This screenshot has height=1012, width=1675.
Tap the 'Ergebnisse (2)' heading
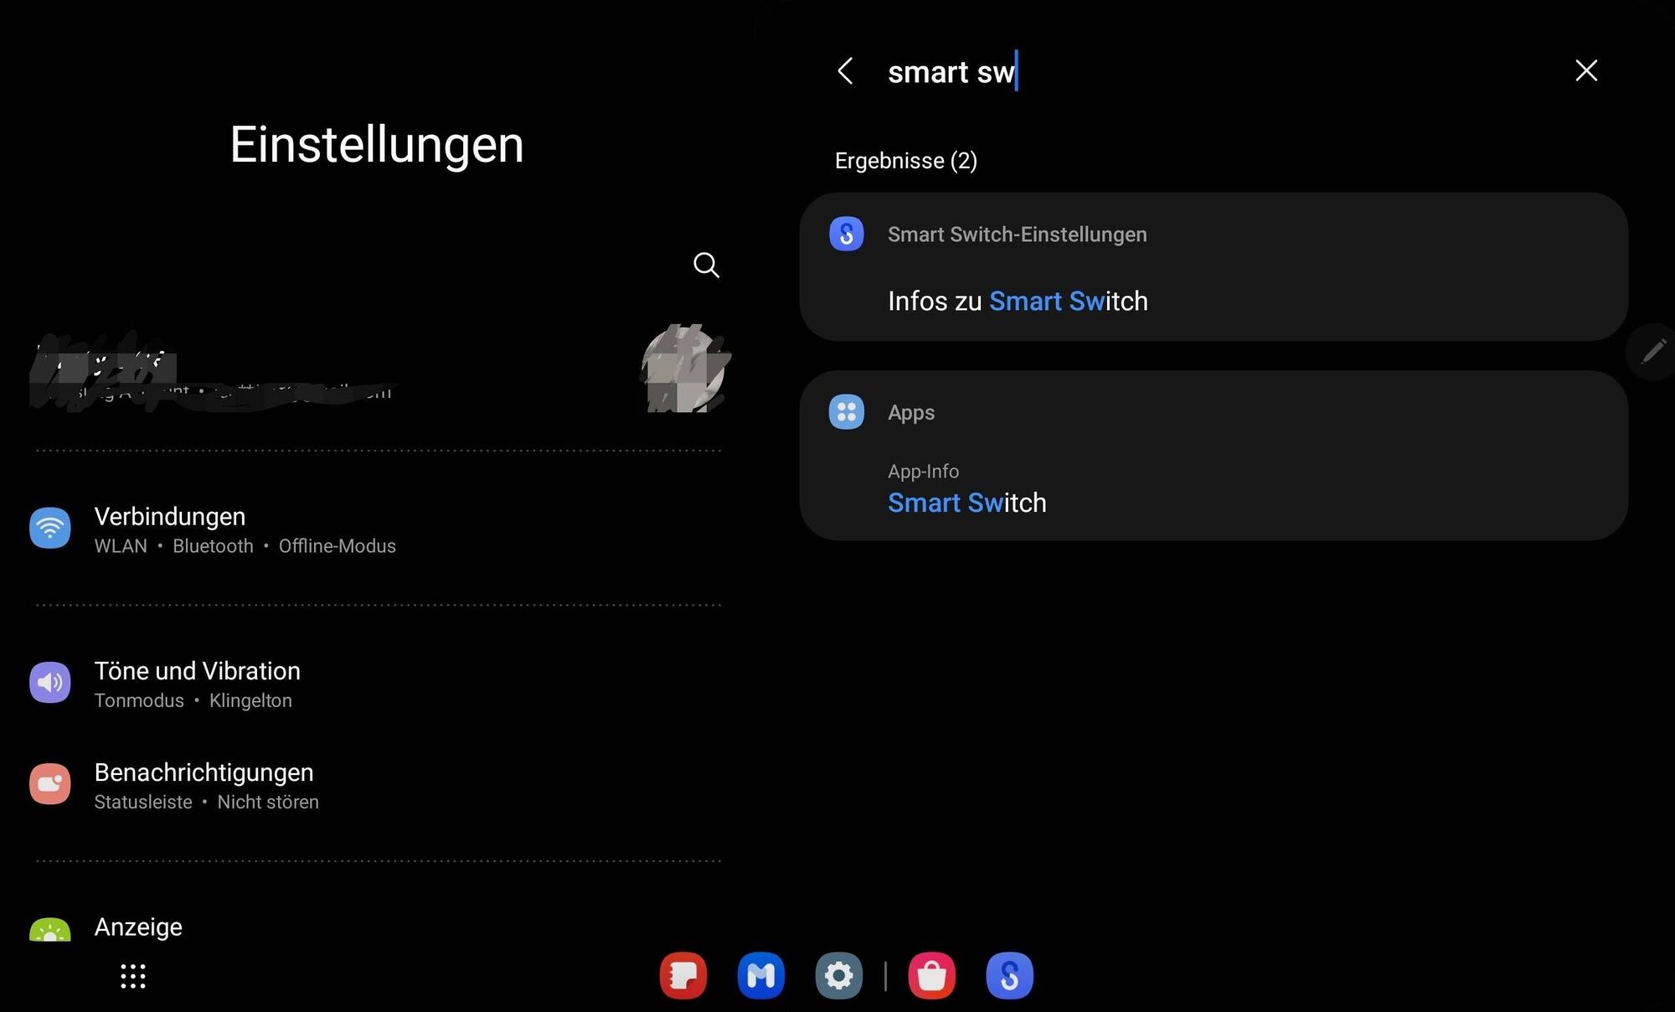906,160
